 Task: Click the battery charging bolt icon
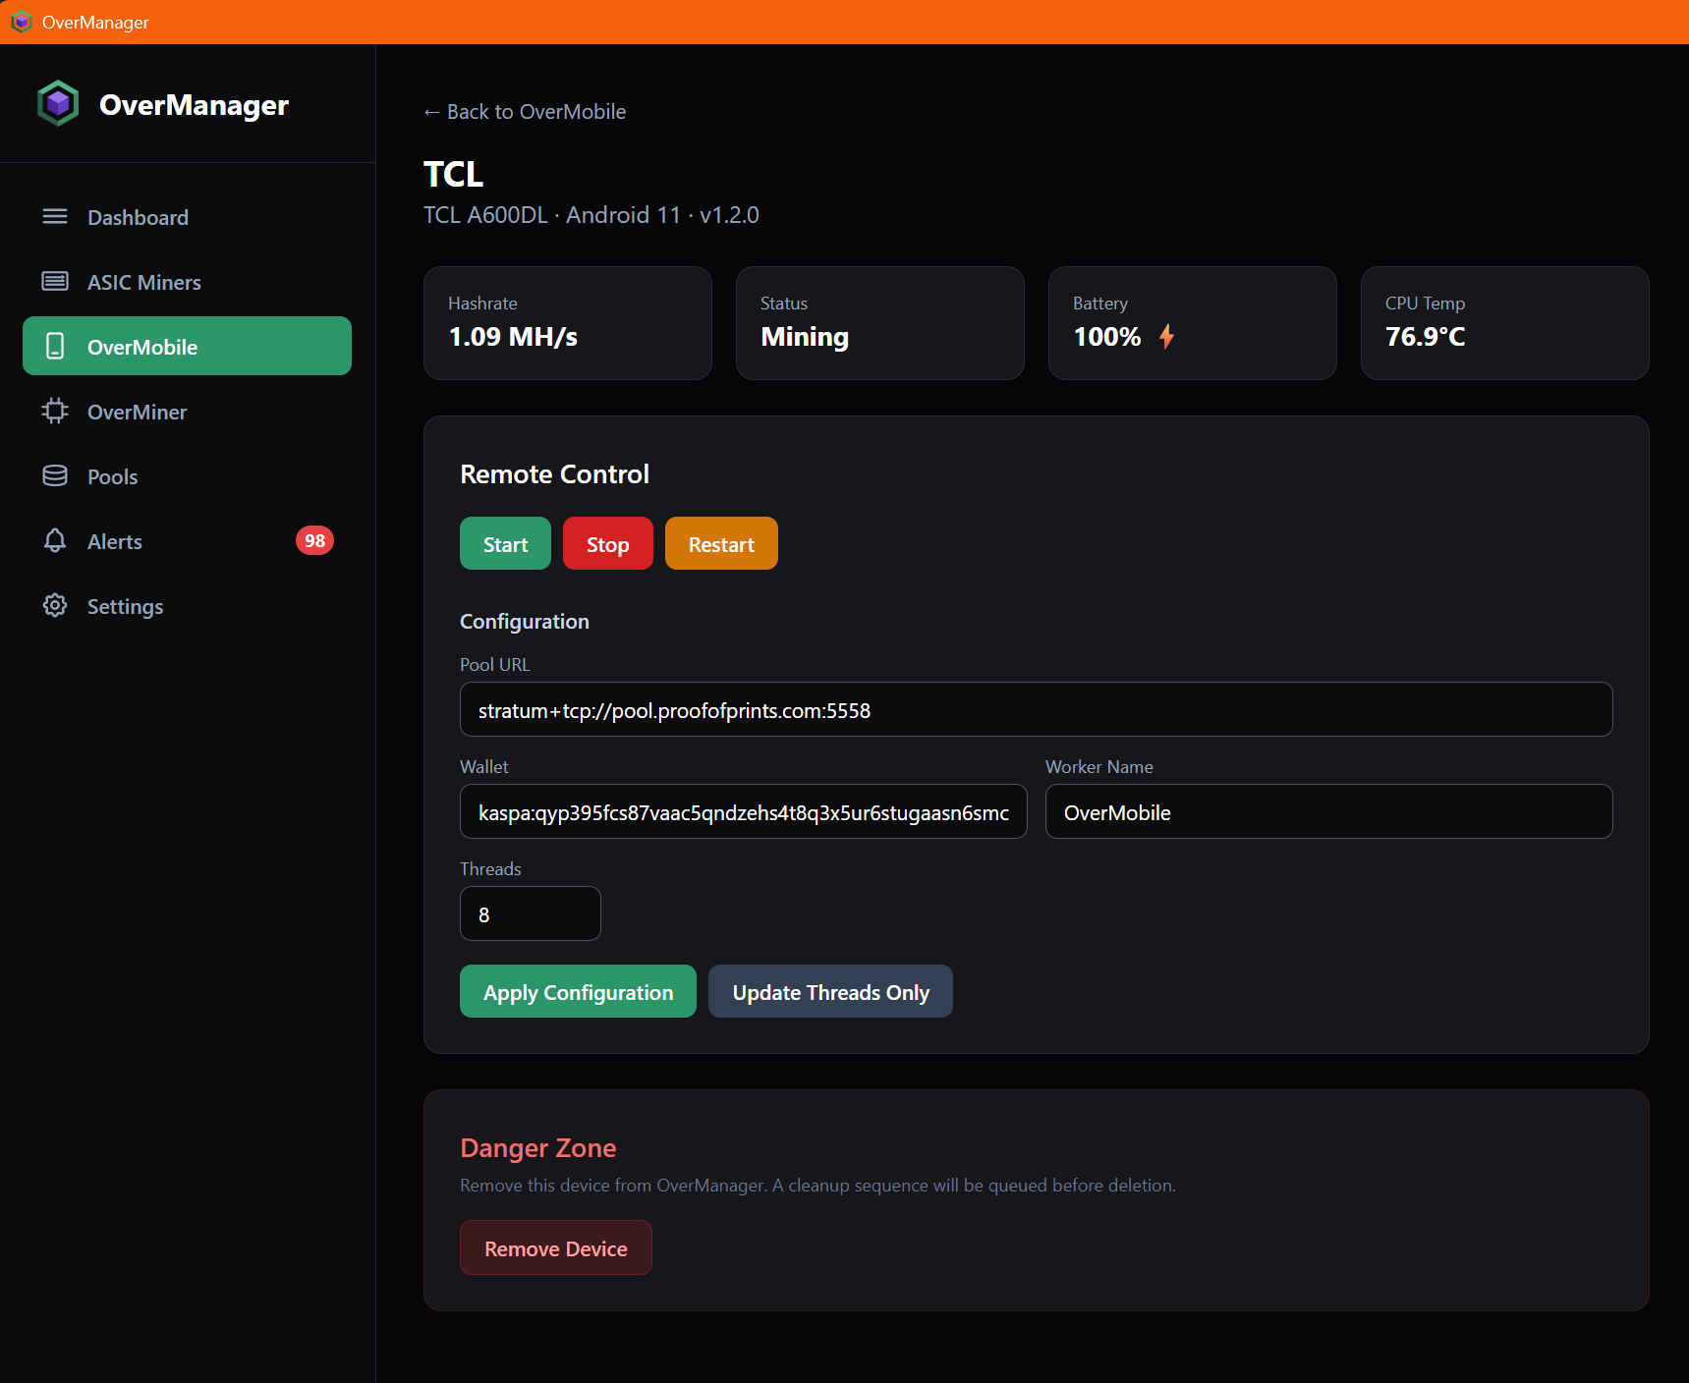click(1166, 336)
